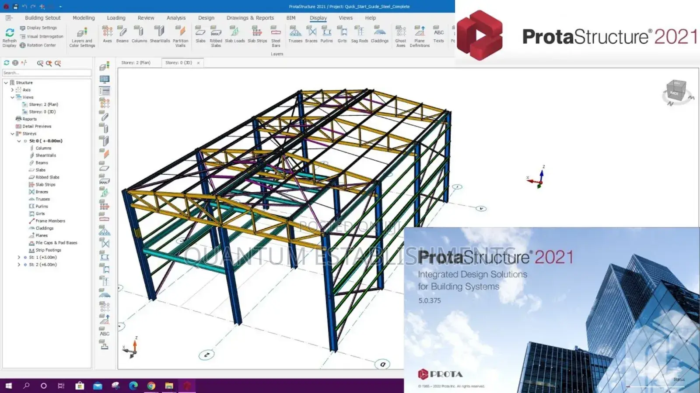Screen dimensions: 700x393
Task: Click the Task View taskbar icon
Action: point(61,386)
